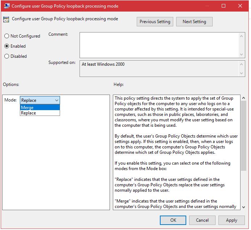Image resolution: width=251 pixels, height=230 pixels.
Task: Click the Help pane scroll down arrow
Action: (243, 207)
